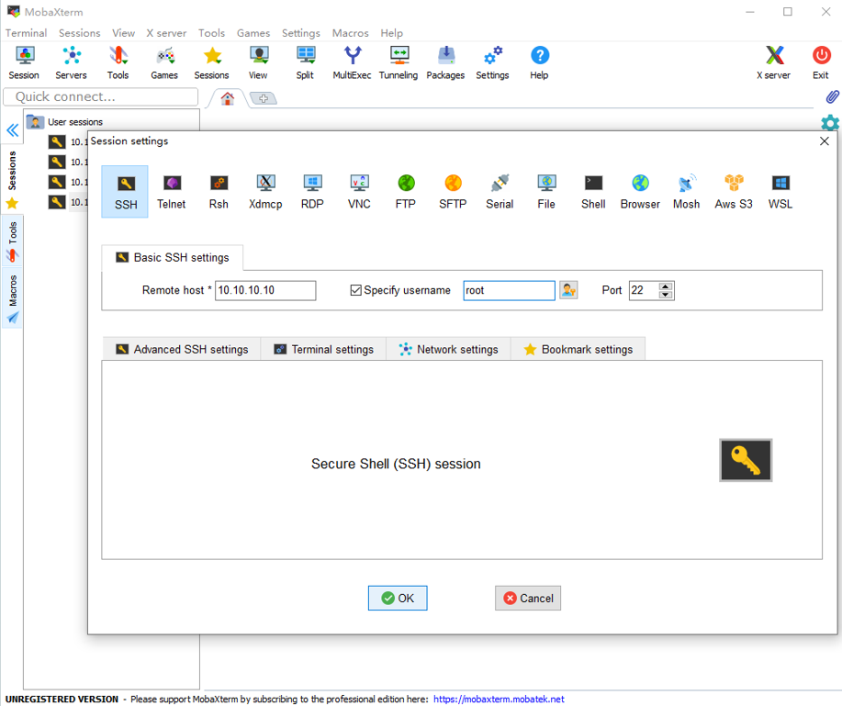Select Rsh session type
Screen dimensions: 842x706
click(x=219, y=192)
